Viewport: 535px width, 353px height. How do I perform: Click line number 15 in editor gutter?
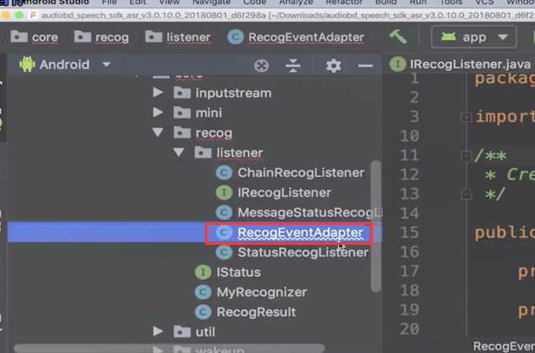pyautogui.click(x=409, y=233)
